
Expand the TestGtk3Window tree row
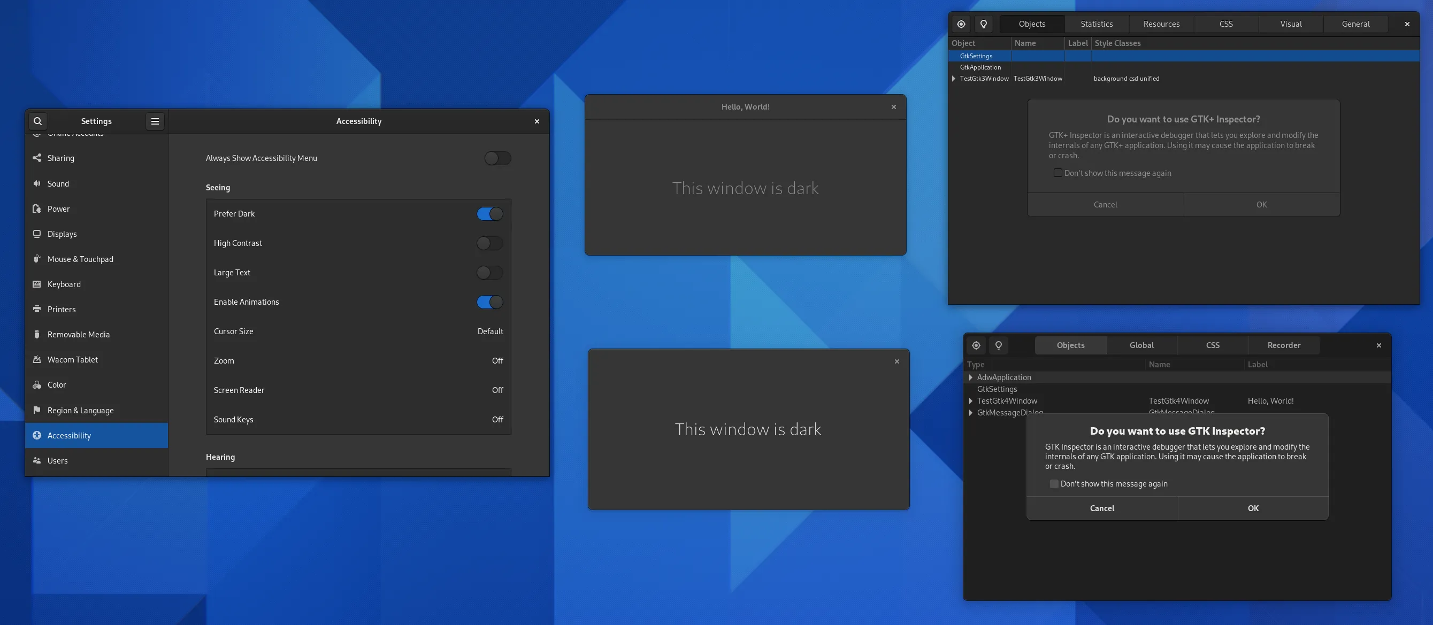[954, 79]
